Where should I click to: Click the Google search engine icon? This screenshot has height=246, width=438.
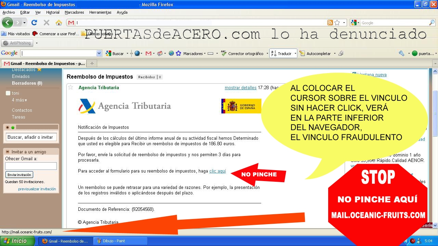click(354, 23)
